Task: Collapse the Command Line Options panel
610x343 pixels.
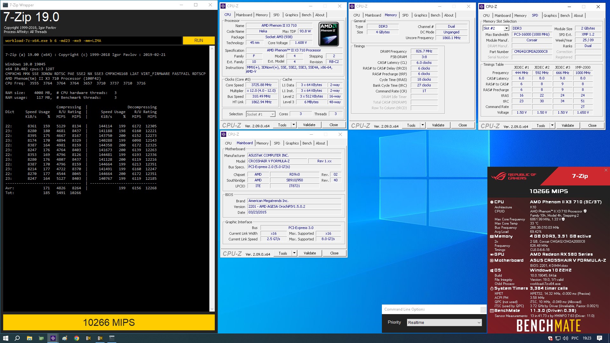Action: (x=483, y=309)
